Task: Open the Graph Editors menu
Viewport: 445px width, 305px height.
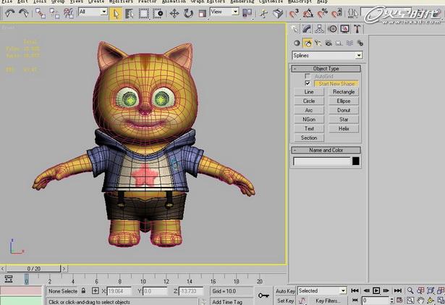Action: [x=208, y=1]
